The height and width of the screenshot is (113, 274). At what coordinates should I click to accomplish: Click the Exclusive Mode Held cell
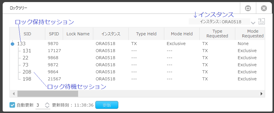tap(176, 44)
